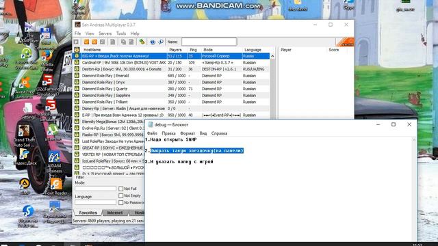
Task: Click the Mode filter input field
Action: click(x=95, y=189)
